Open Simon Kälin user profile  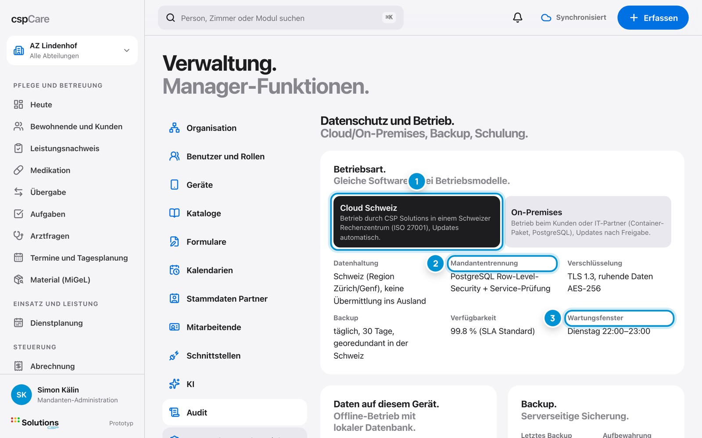tap(72, 395)
